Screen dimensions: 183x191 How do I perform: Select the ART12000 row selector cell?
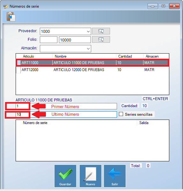click(x=18, y=70)
